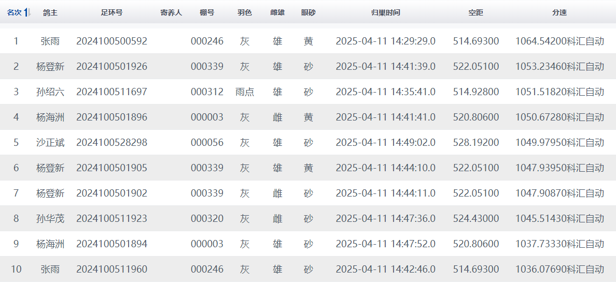This screenshot has width=616, height=285.
Task: Click speed value 1064.54200科汇自动
Action: tap(559, 41)
